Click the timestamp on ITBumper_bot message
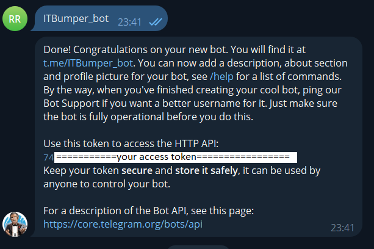374x249 pixels. pyautogui.click(x=131, y=21)
